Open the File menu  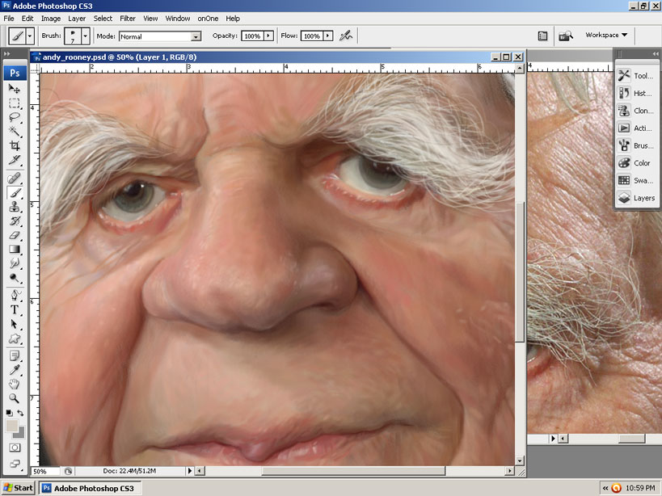point(9,19)
